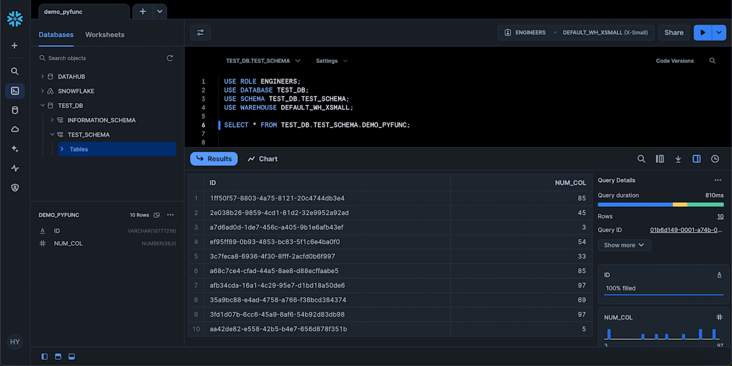Click the create plus icon in sidebar

pyautogui.click(x=15, y=46)
